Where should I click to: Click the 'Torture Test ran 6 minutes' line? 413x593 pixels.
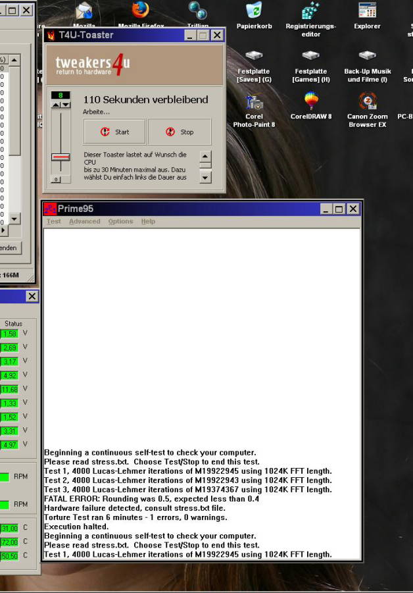click(x=135, y=517)
